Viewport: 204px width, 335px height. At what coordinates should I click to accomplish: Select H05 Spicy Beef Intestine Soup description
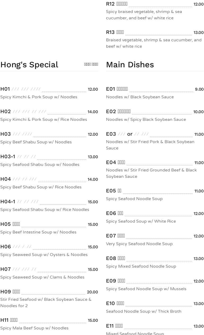(38, 232)
